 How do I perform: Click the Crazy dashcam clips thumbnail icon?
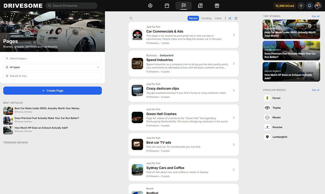point(137,91)
